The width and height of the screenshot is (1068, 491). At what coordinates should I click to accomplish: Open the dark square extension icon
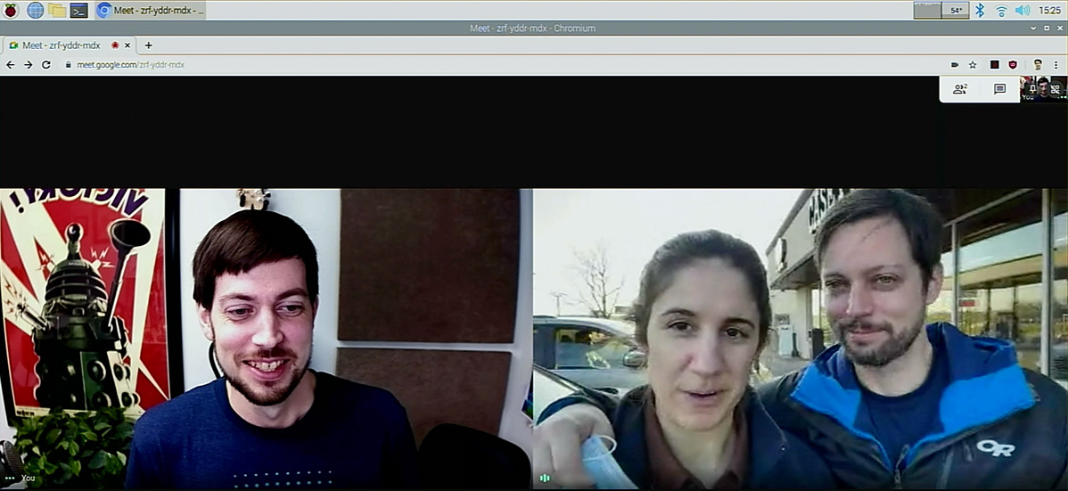994,65
